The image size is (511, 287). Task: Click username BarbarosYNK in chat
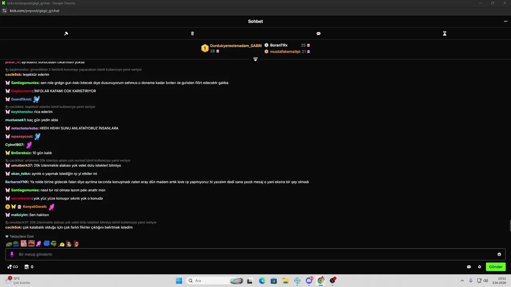coord(17,182)
